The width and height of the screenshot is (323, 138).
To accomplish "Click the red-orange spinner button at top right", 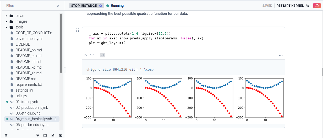I will pyautogui.click(x=317, y=6).
